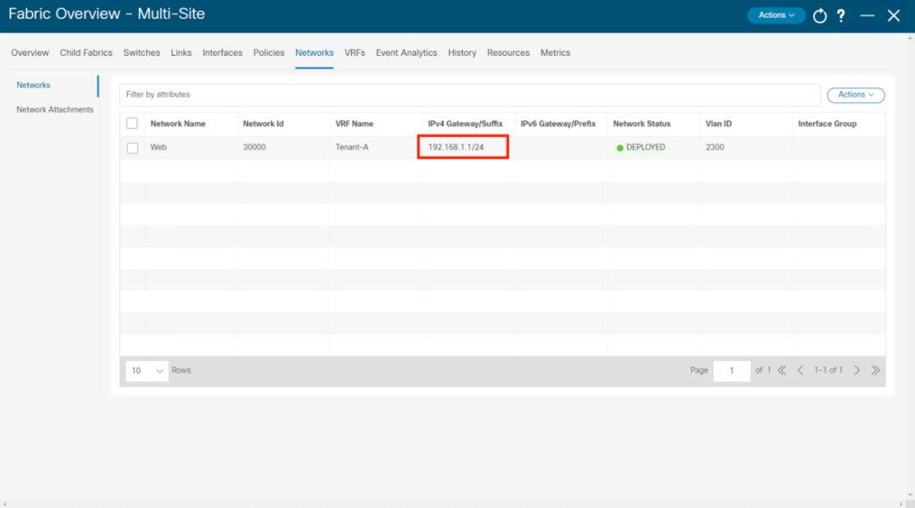Viewport: 915px width, 508px height.
Task: Click the horizontal scrollbar at the bottom
Action: (x=452, y=504)
